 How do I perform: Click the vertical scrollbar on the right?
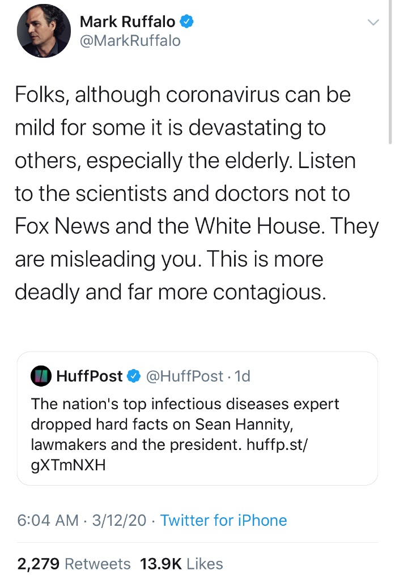point(390,74)
